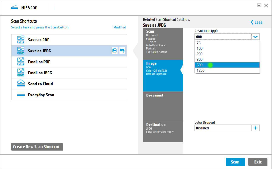
Task: Select the Email as JPEG shortcut
Action: coord(69,73)
